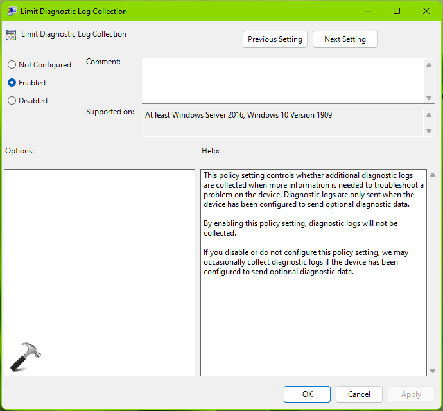Confirm changes with the OK button
The image size is (443, 411).
307,394
